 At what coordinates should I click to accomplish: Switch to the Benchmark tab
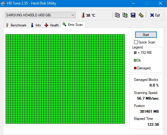(x=16, y=25)
